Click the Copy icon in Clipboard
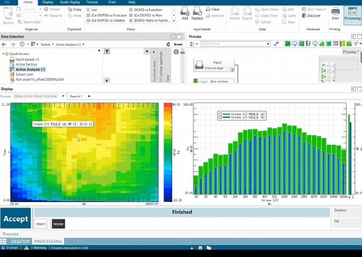The width and height of the screenshot is (362, 257). coord(70,9)
